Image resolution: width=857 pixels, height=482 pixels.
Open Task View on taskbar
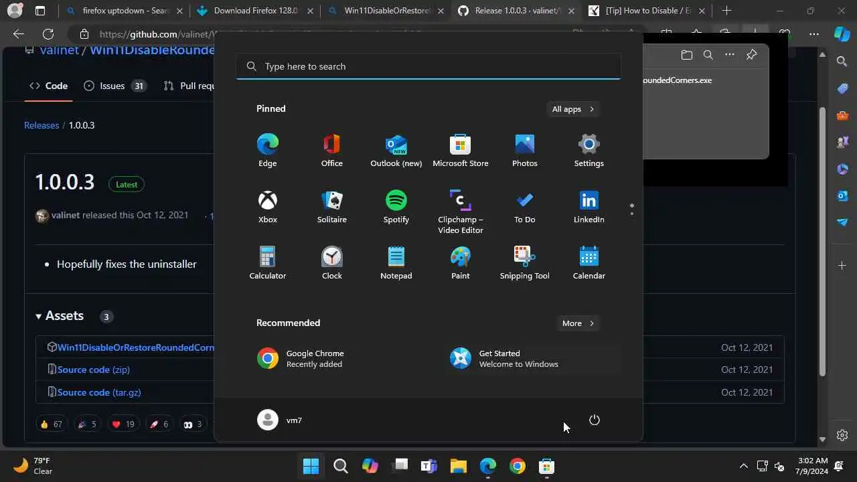(400, 466)
